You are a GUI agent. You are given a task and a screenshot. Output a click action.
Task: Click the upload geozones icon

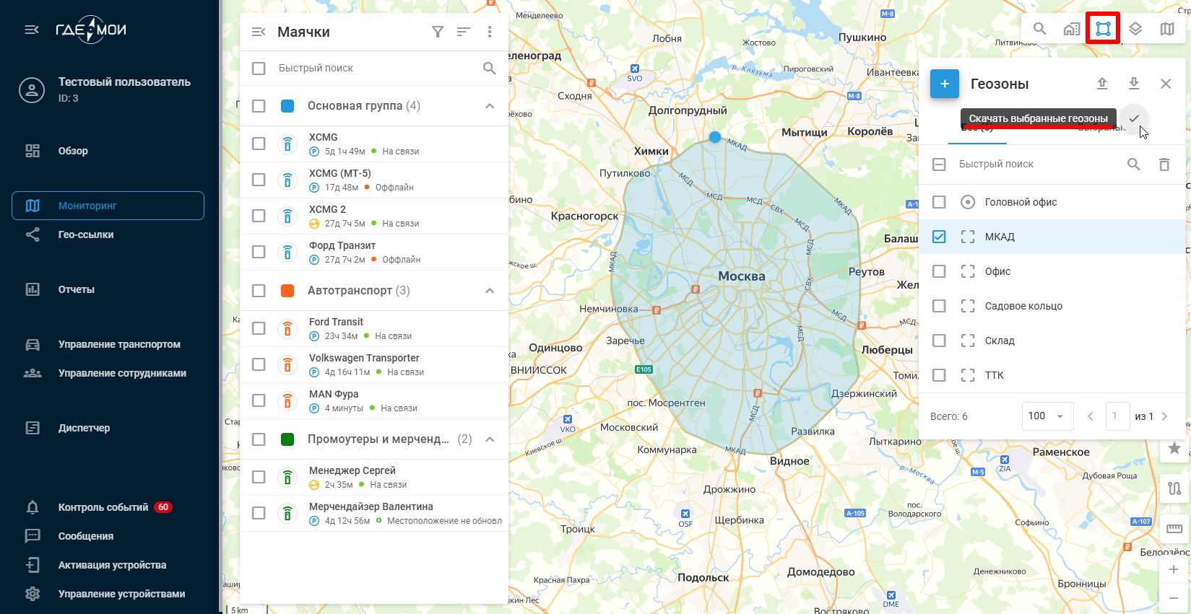point(1102,84)
